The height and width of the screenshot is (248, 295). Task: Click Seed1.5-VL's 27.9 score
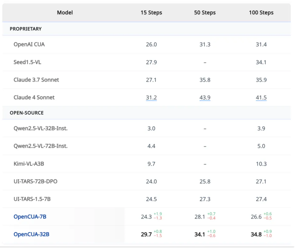[x=151, y=62]
